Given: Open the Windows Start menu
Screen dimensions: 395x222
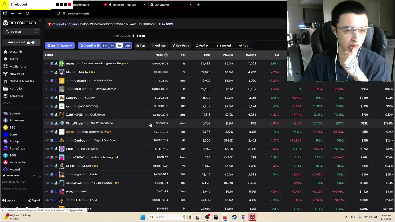Looking at the screenshot, I should (143, 217).
